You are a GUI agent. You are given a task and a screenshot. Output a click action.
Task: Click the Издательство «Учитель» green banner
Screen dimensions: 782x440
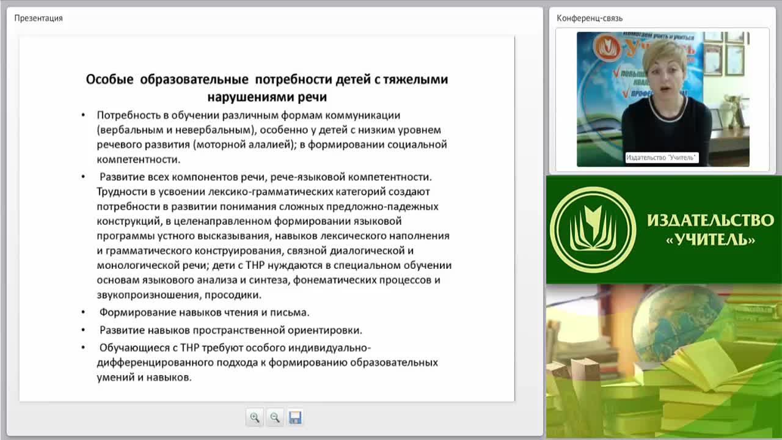(664, 230)
